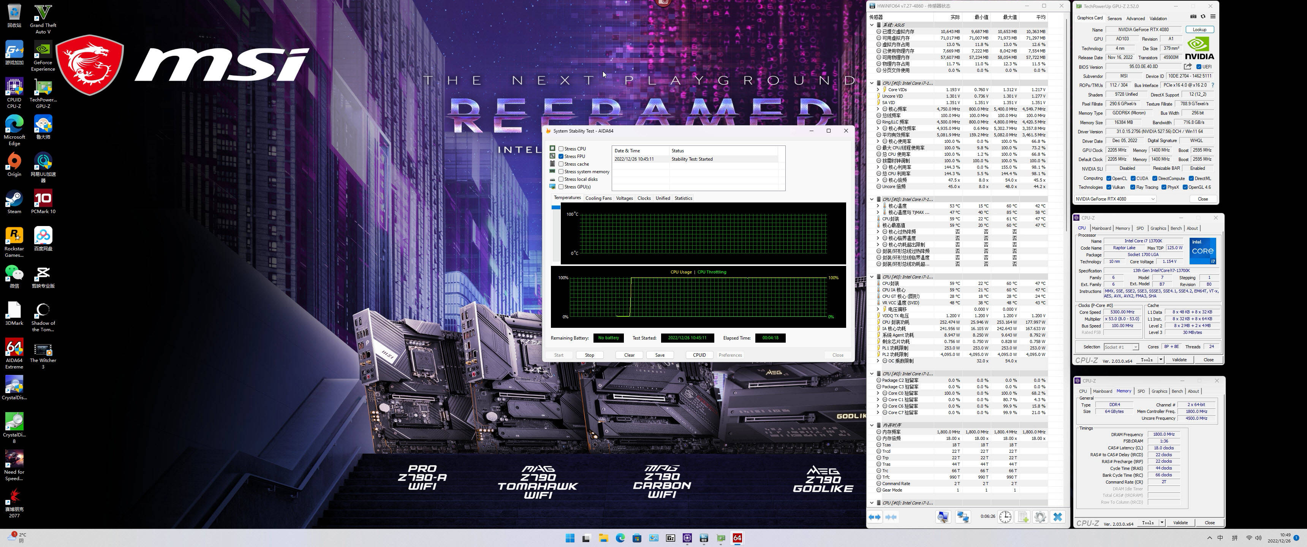Click Lookup button in GPU-Z
This screenshot has width=1307, height=547.
click(1199, 29)
